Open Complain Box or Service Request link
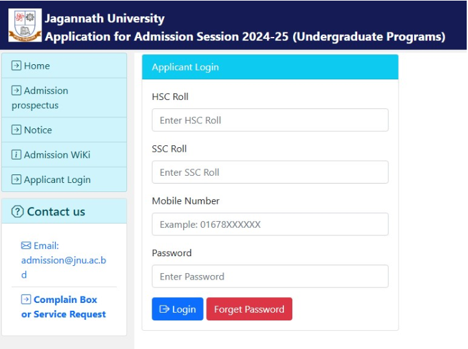 click(64, 307)
